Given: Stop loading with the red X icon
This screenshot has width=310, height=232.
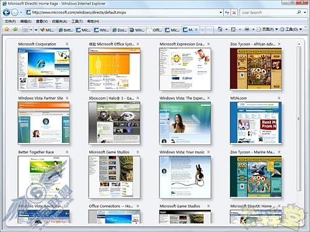Looking at the screenshot, I should click(234, 12).
